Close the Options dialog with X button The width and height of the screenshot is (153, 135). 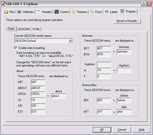coord(149,4)
